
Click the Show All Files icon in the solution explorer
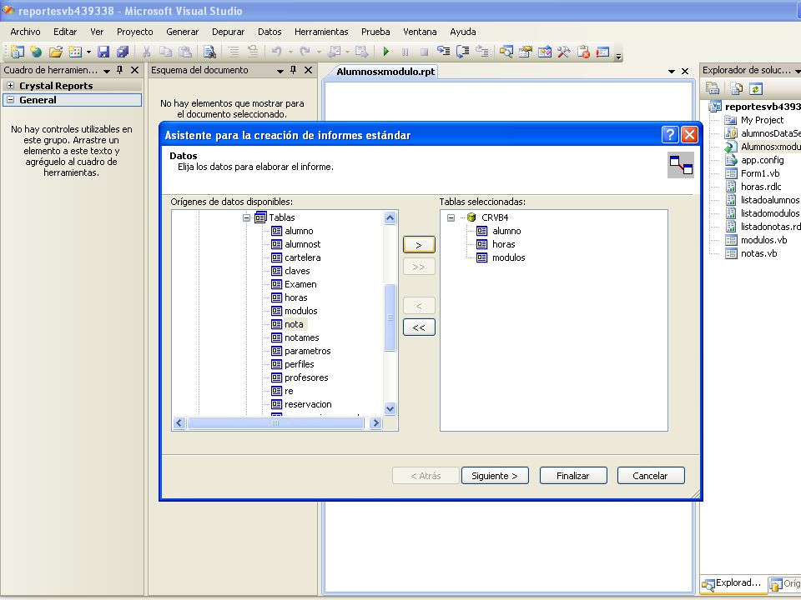(x=736, y=89)
